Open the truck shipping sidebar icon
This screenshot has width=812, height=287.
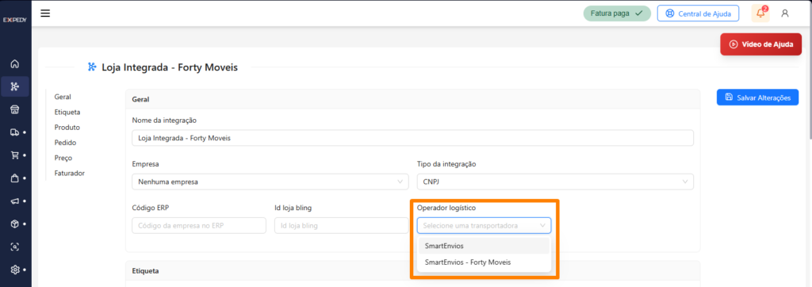15,132
